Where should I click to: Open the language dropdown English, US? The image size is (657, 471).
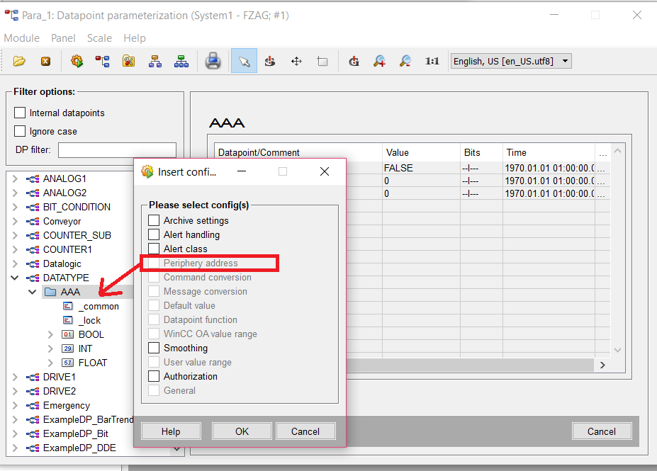510,62
